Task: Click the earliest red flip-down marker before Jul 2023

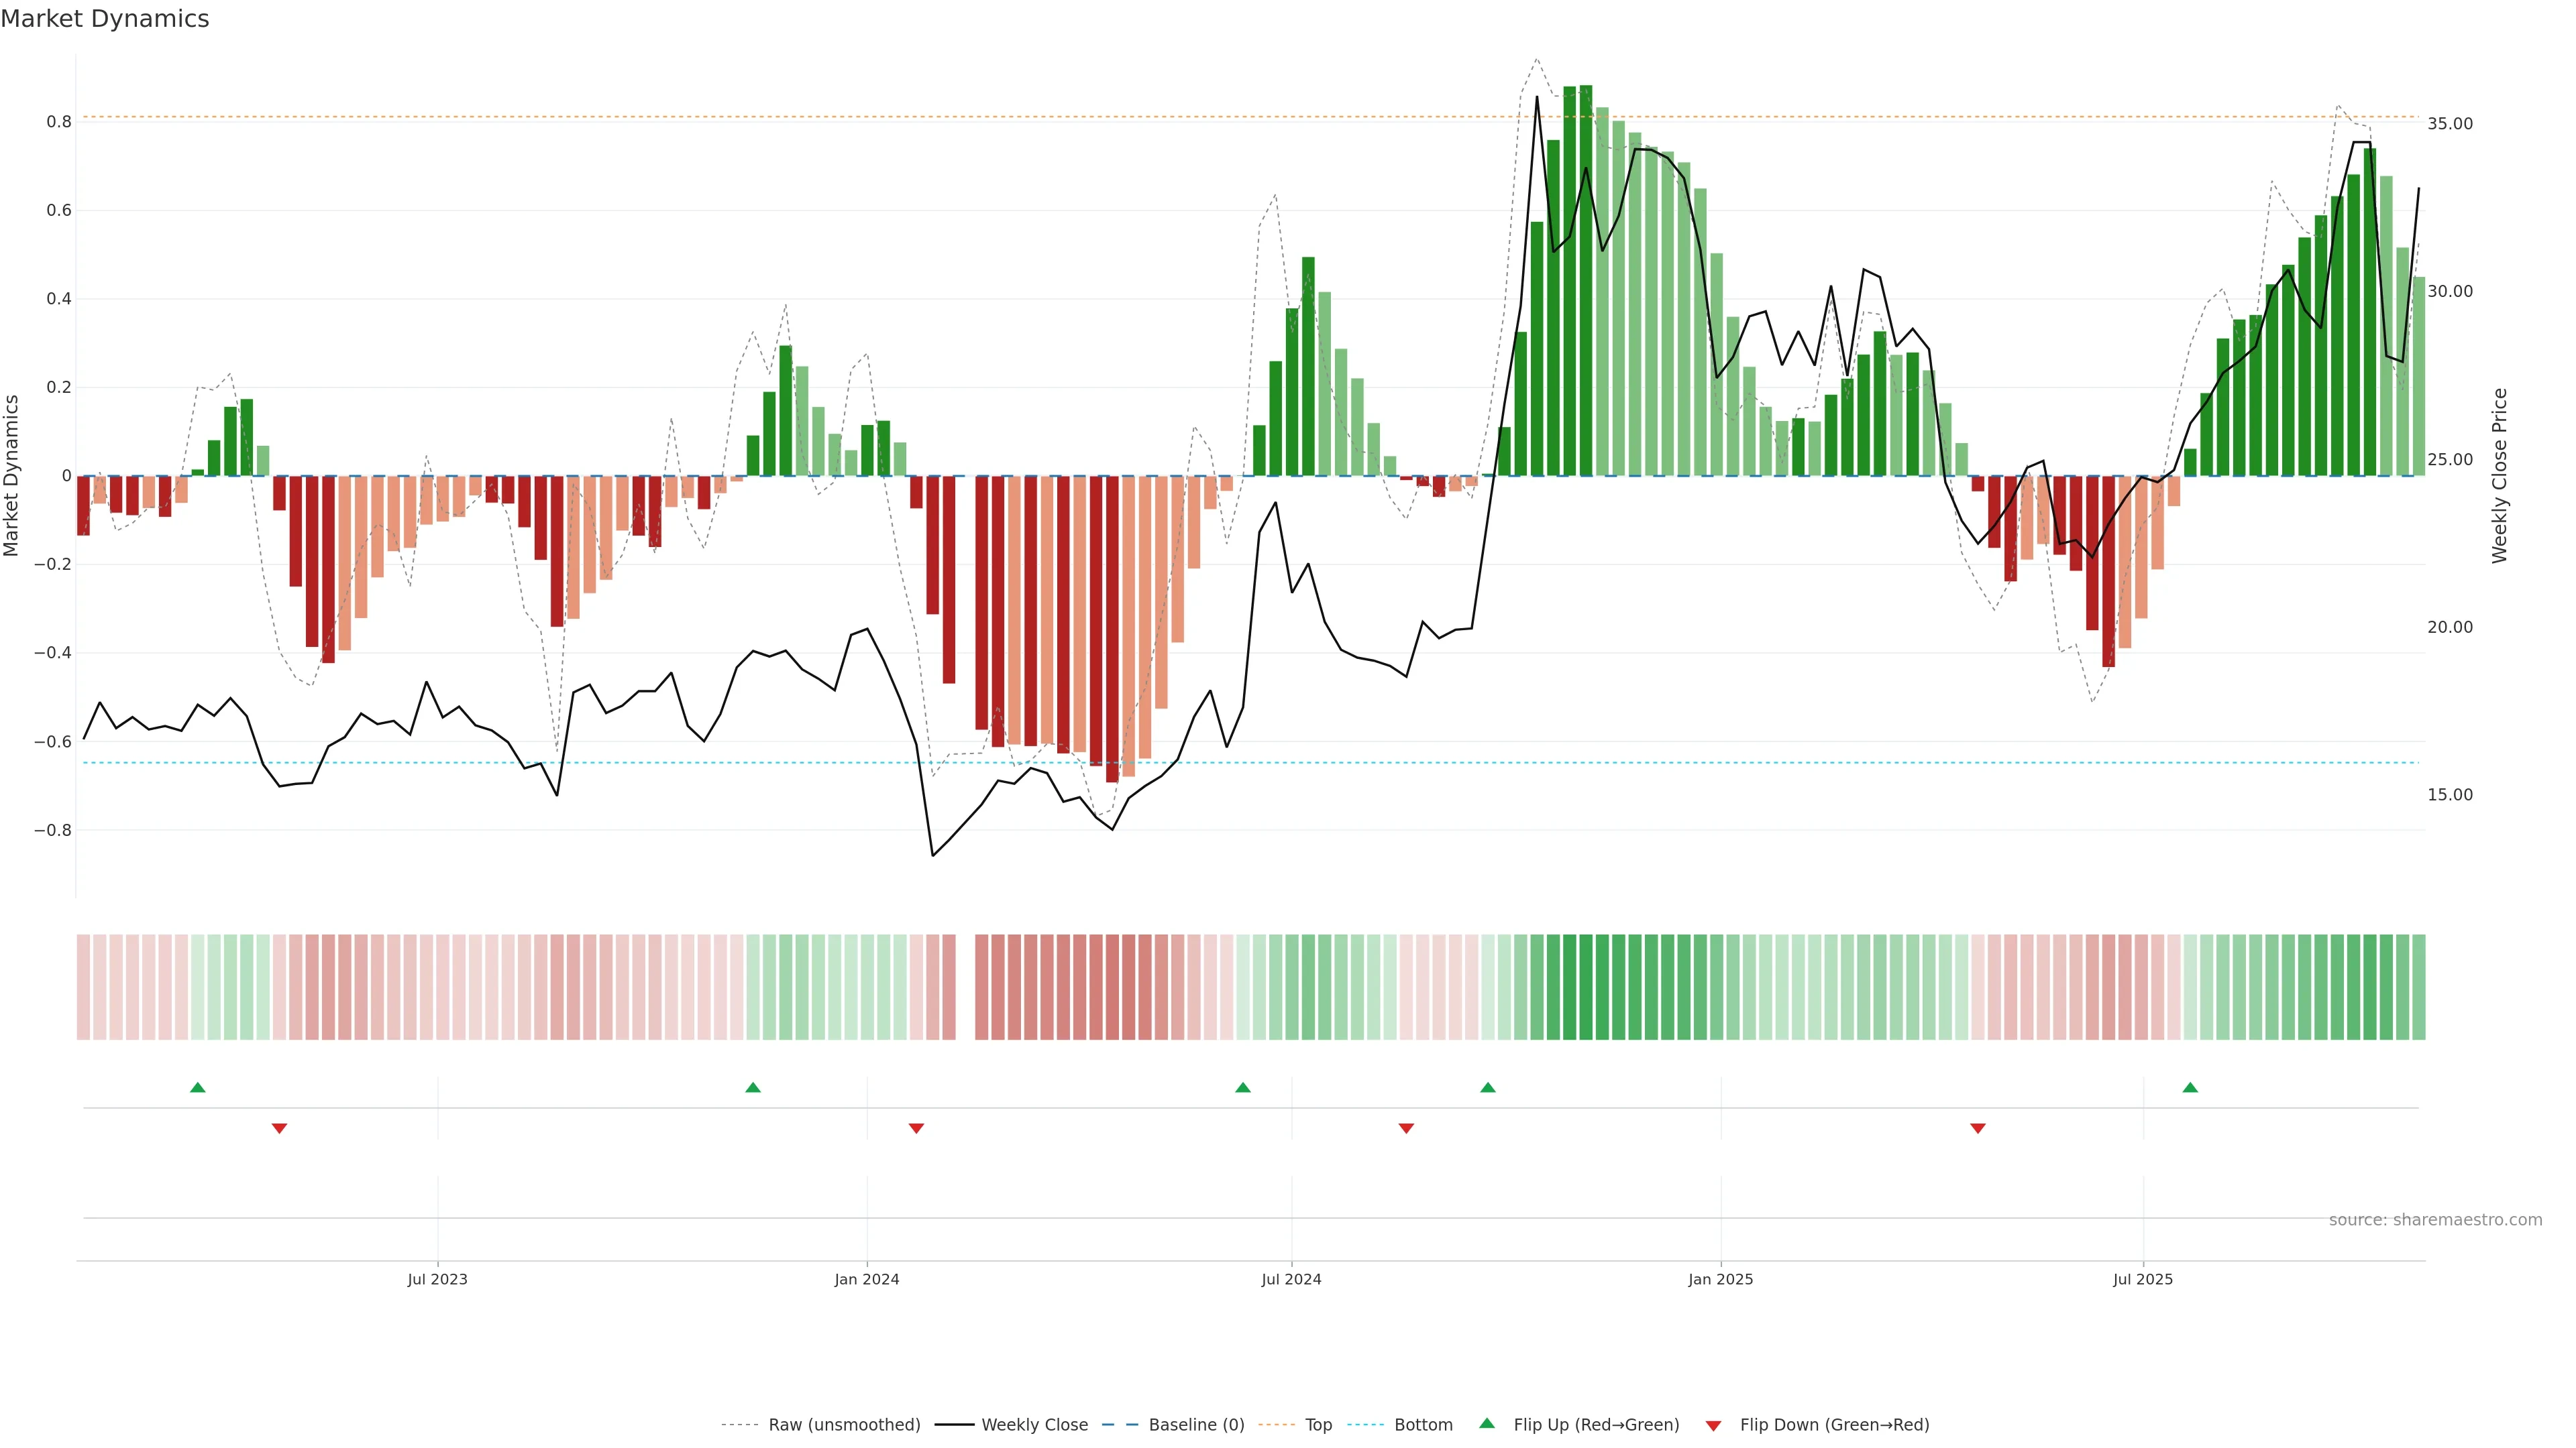Action: (x=280, y=1128)
